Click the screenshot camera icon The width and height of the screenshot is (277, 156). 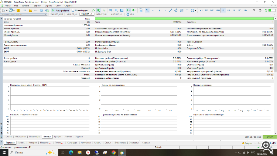click(x=141, y=10)
